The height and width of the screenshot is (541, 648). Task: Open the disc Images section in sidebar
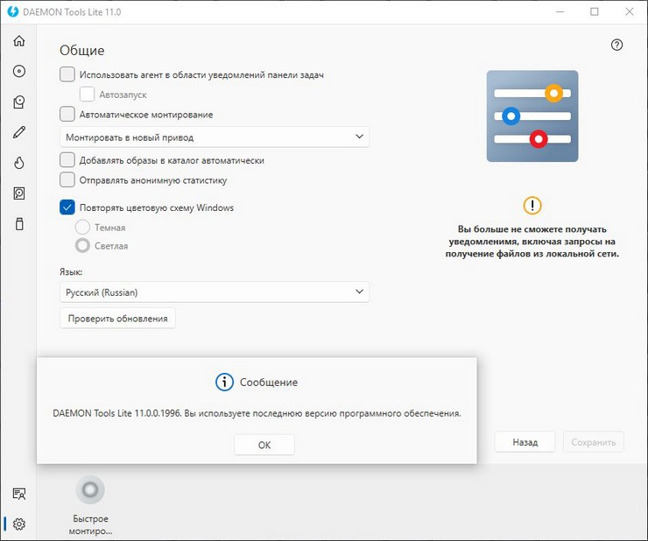(18, 72)
